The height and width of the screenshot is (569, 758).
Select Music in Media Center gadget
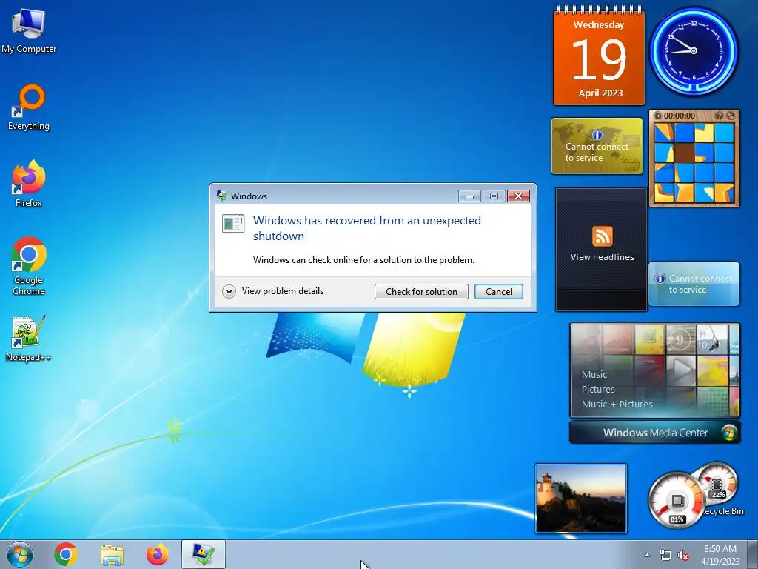coord(594,374)
